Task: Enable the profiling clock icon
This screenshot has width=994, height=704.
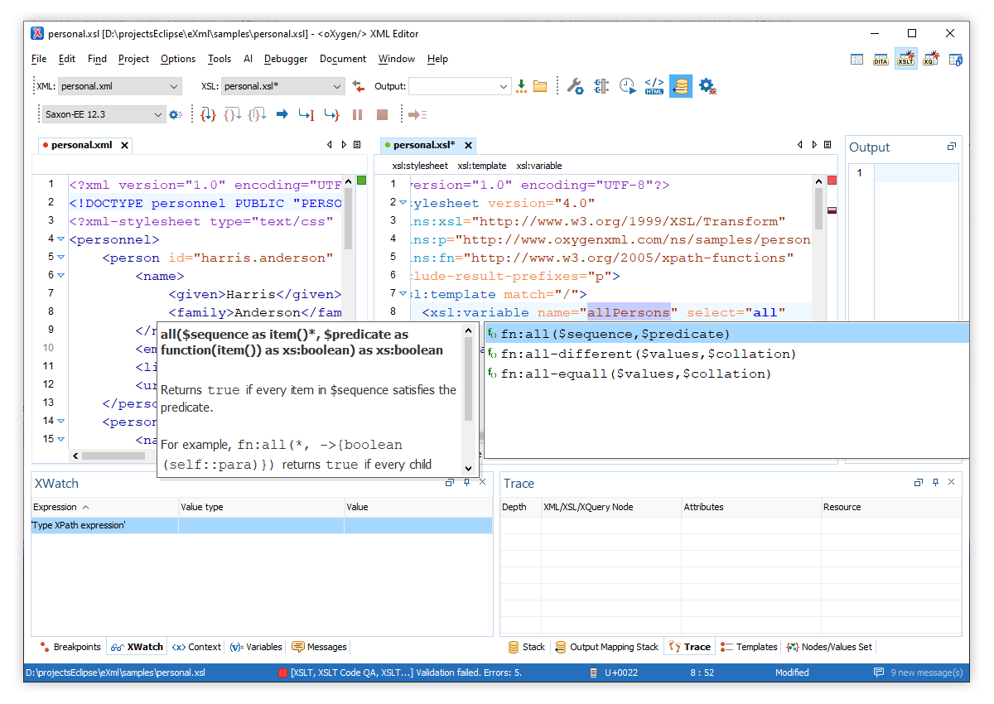Action: [x=627, y=86]
